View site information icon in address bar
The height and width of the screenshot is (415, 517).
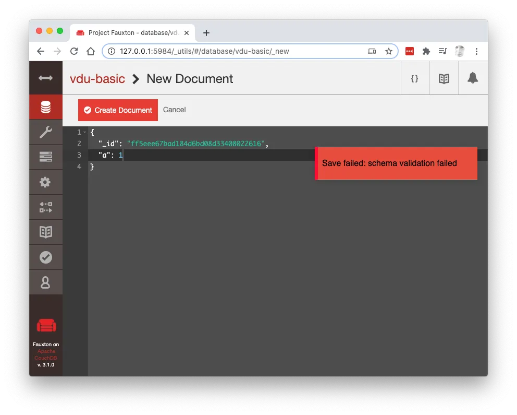[x=112, y=51]
